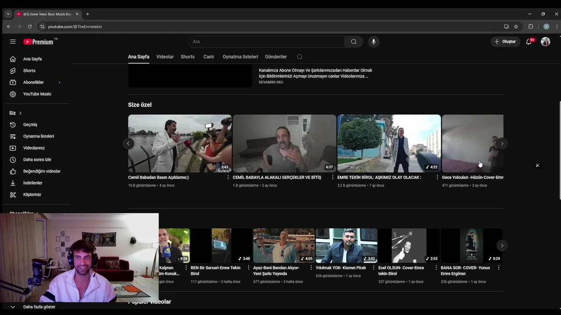Screen dimensions: 561x315
Task: Select the Ana Sayfa channel tab
Action: pos(138,57)
